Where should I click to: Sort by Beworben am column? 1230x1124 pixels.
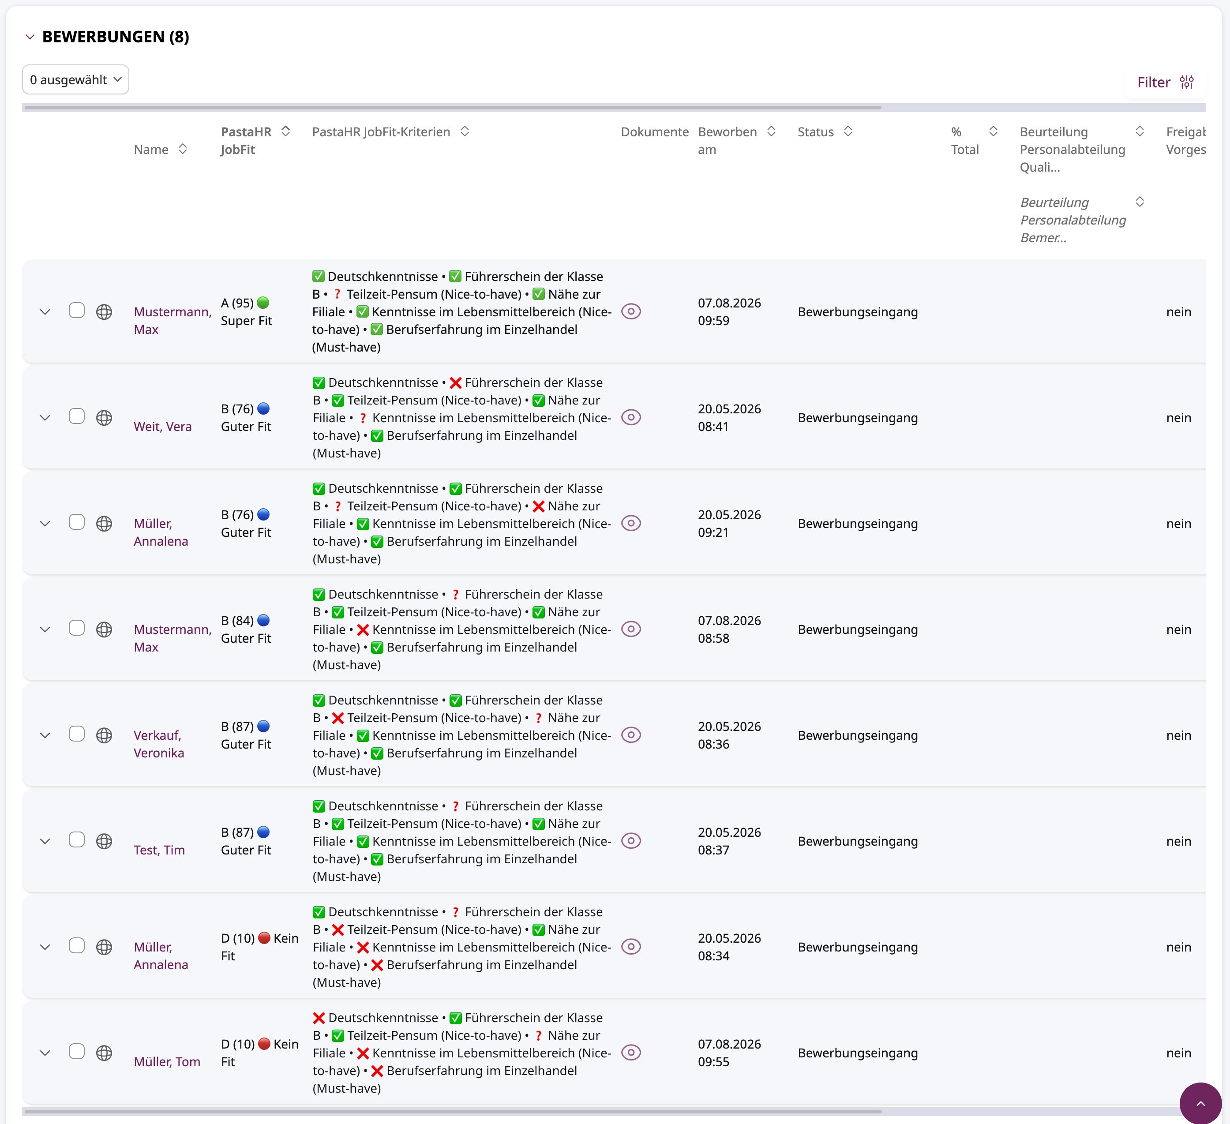coord(771,131)
